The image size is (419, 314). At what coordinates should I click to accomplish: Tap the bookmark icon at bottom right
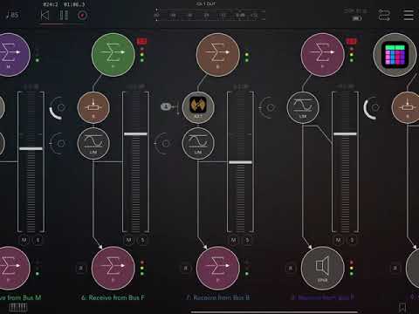402,307
